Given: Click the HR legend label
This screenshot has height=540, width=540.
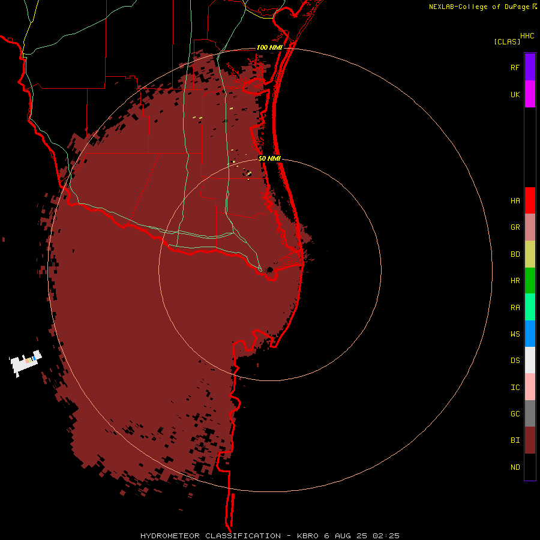Looking at the screenshot, I should click(x=515, y=281).
